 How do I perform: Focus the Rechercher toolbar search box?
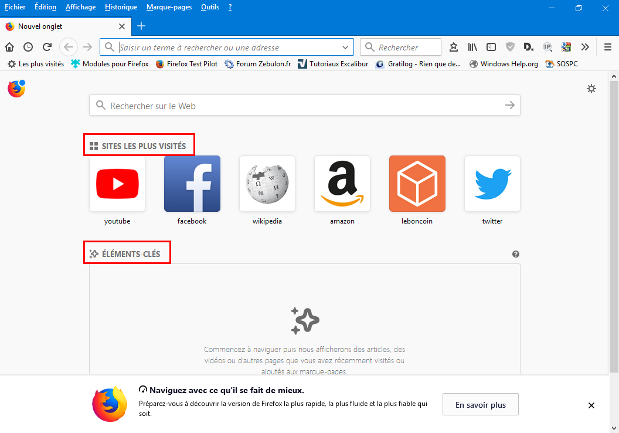401,48
